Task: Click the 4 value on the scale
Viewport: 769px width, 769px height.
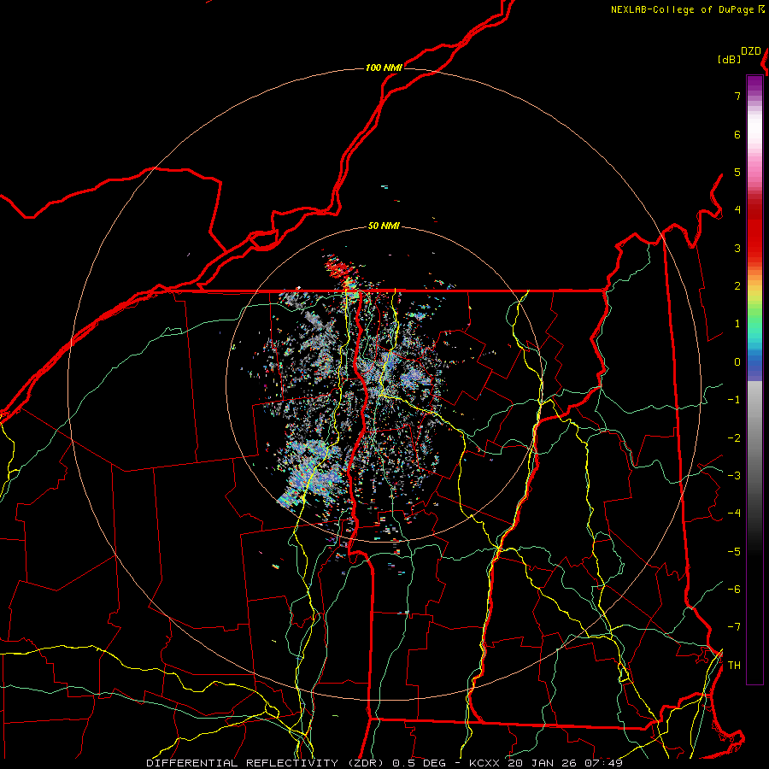Action: coord(737,210)
